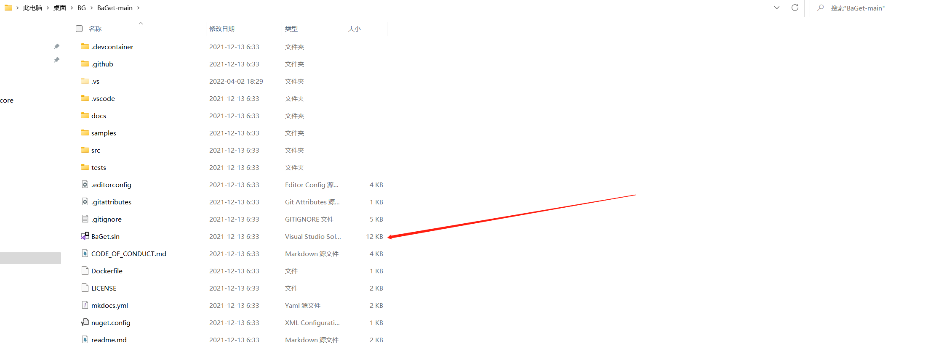Toggle the select-all checkbox in header

[x=79, y=29]
